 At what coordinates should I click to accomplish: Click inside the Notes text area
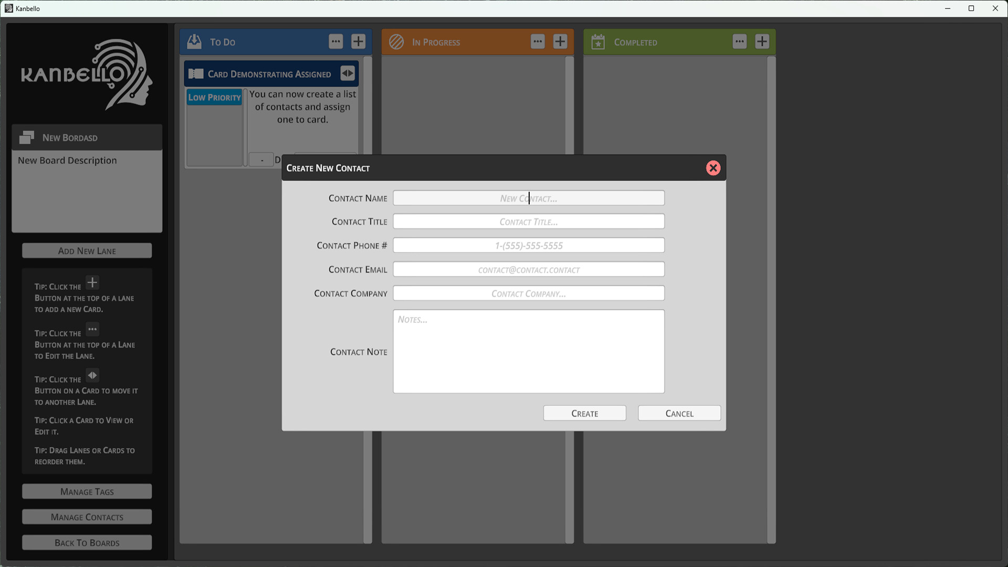click(528, 351)
